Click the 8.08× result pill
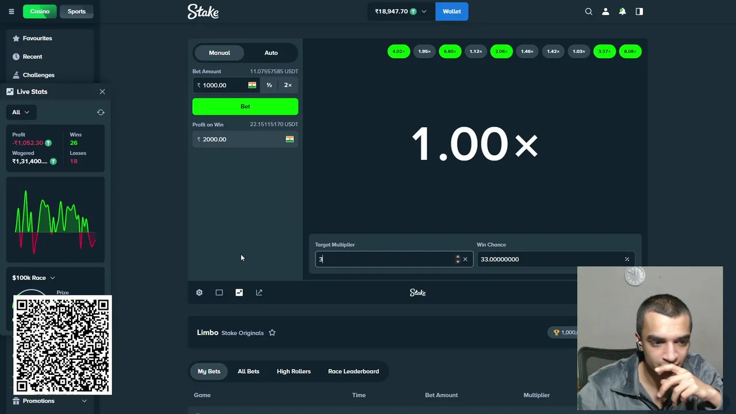Screen dimensions: 736x414 click(x=630, y=52)
